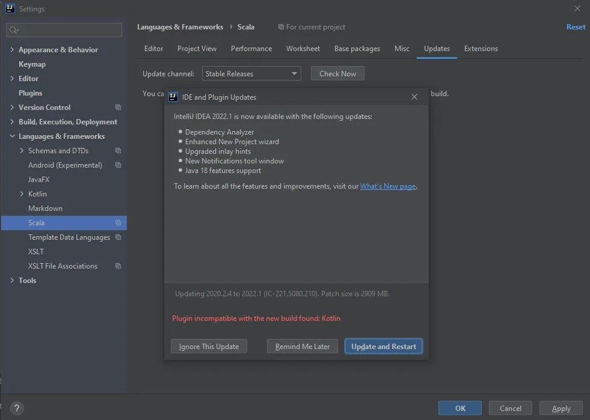Click Apply in Settings dialog
This screenshot has width=590, height=420.
pyautogui.click(x=561, y=408)
